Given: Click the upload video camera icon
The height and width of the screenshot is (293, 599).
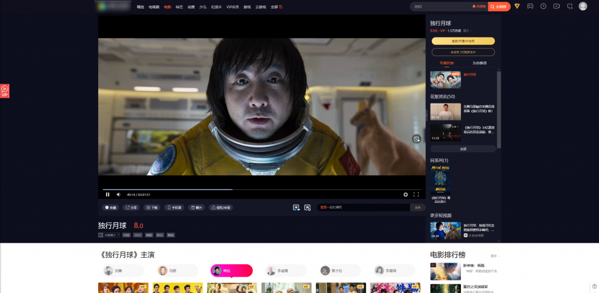Looking at the screenshot, I should click(x=556, y=6).
